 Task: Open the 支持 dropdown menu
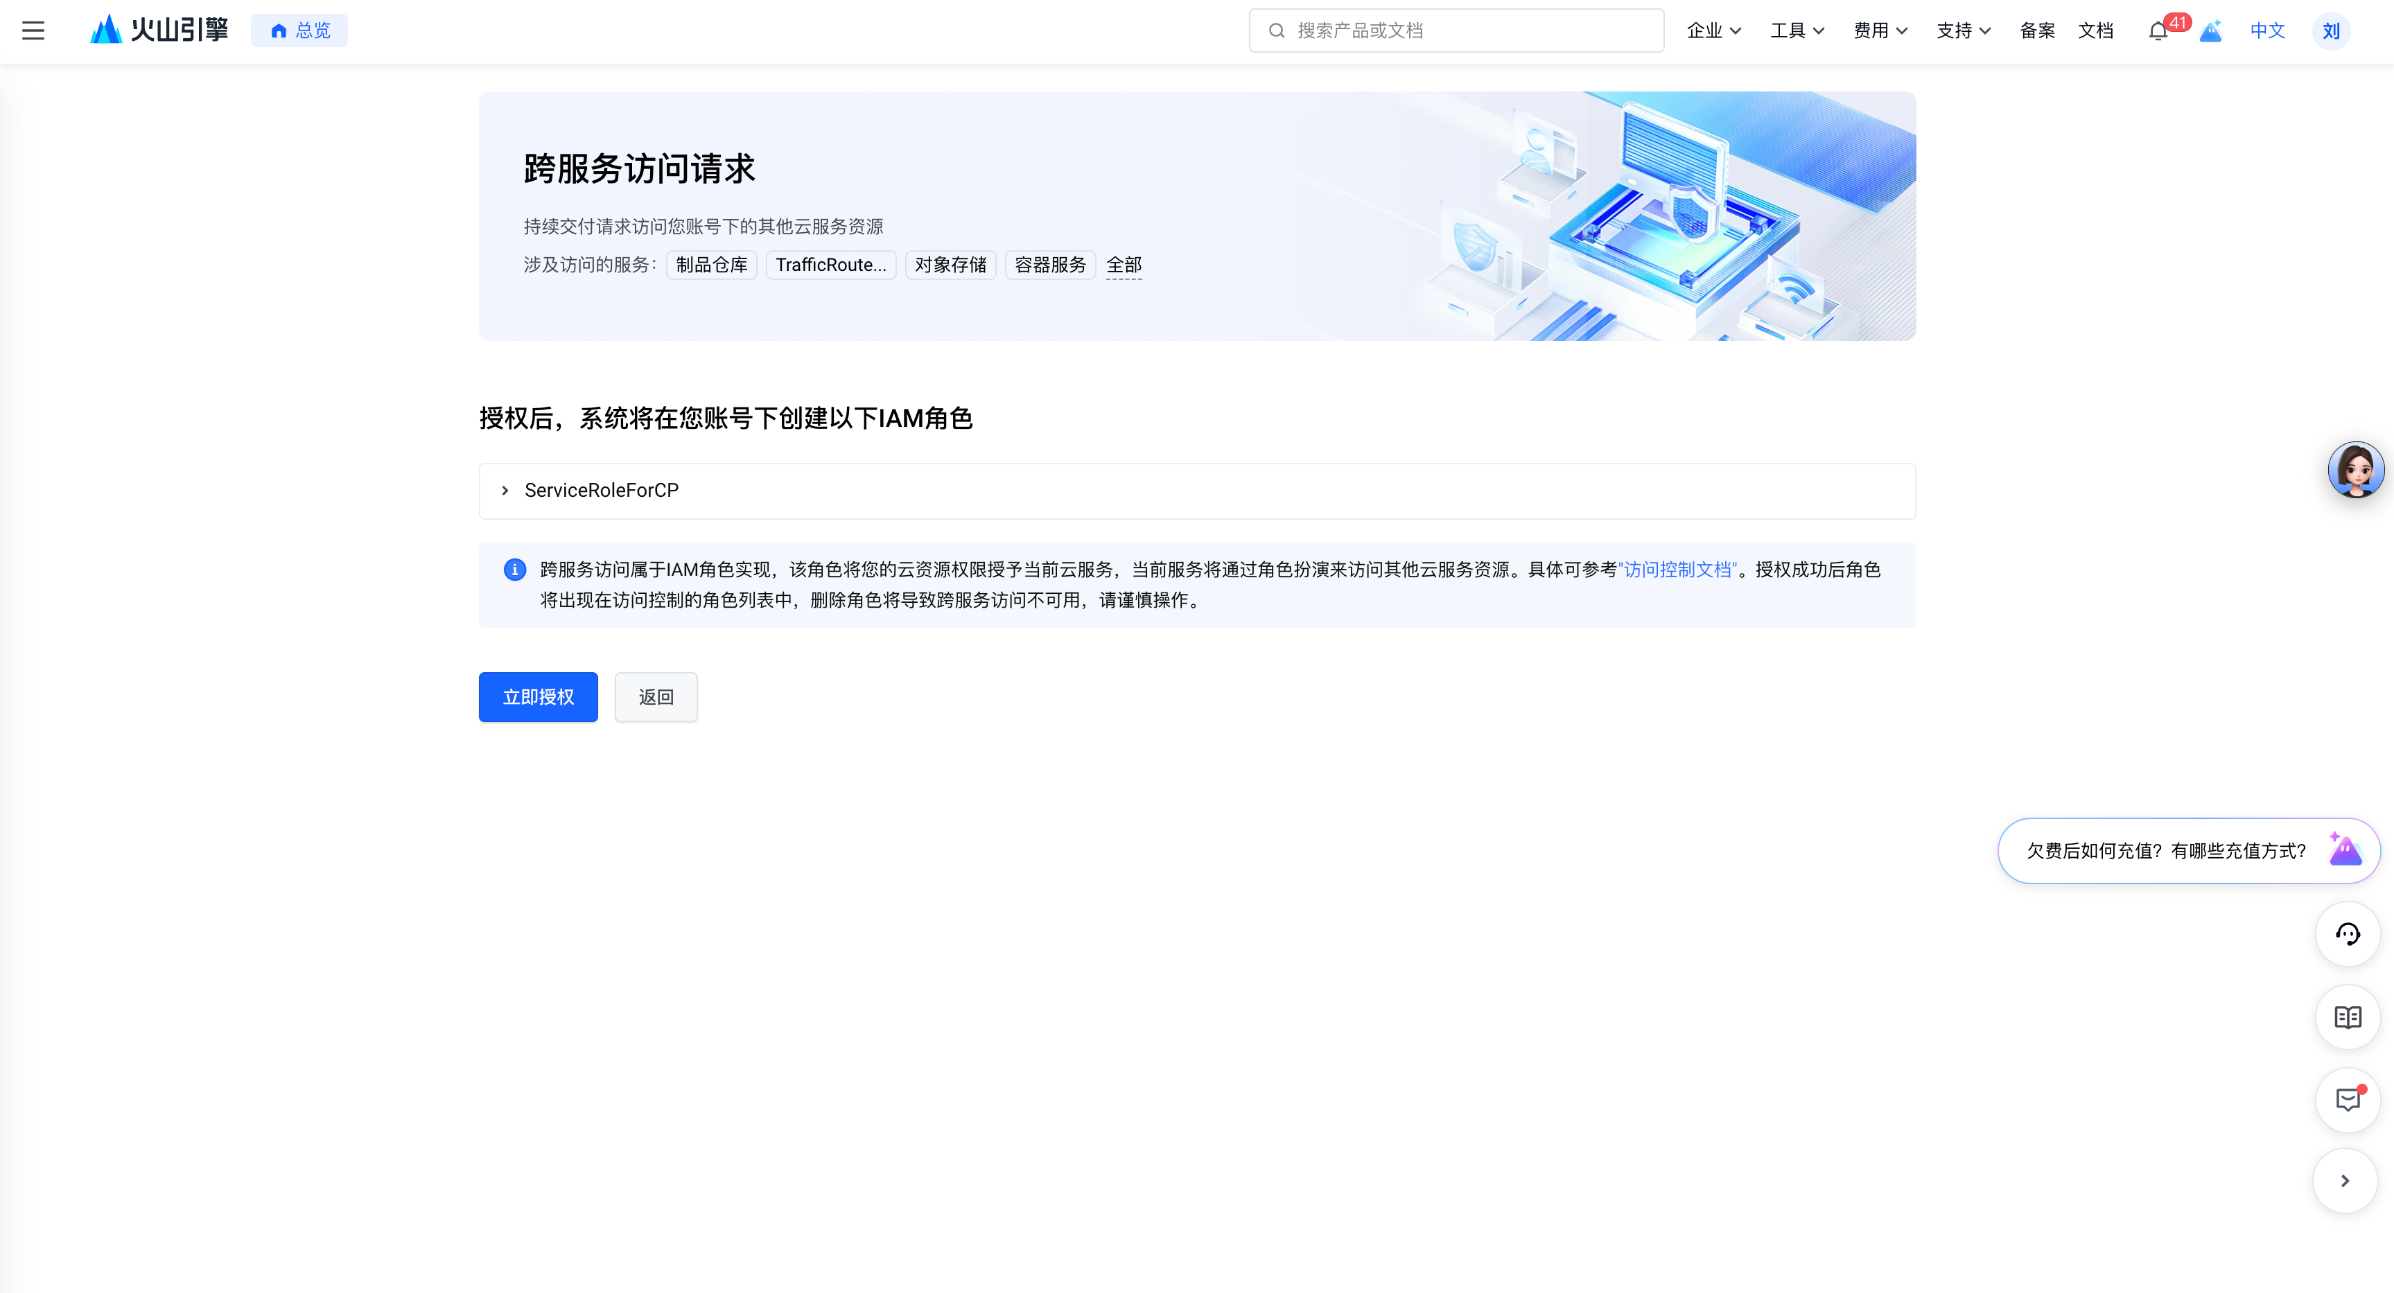click(1964, 30)
